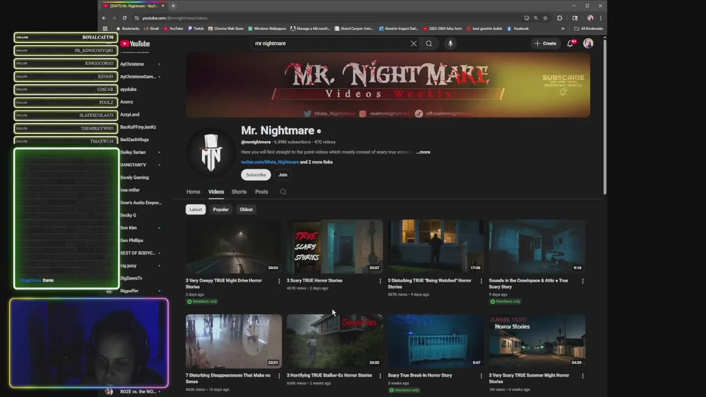Open the Facebook bookmark

point(517,29)
